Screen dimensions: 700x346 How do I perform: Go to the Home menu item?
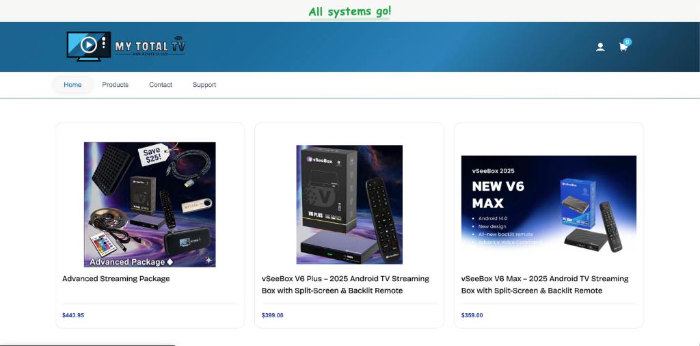pos(72,85)
